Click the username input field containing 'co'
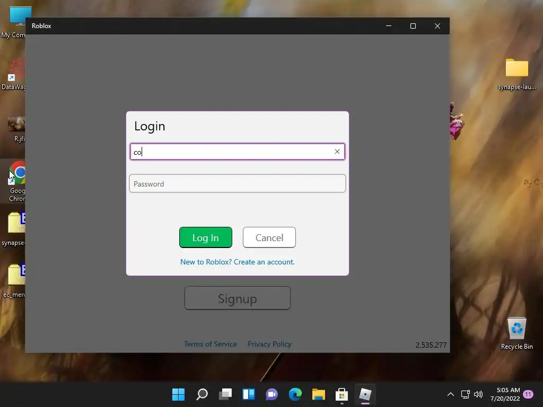543x407 pixels. [237, 152]
